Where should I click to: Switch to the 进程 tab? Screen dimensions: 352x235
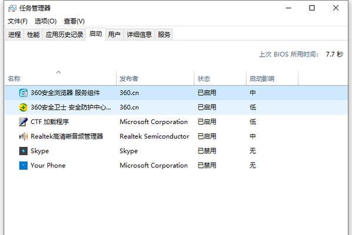point(15,35)
